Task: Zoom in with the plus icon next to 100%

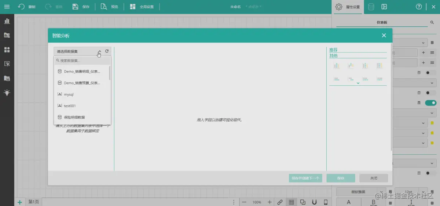Action: [269, 202]
